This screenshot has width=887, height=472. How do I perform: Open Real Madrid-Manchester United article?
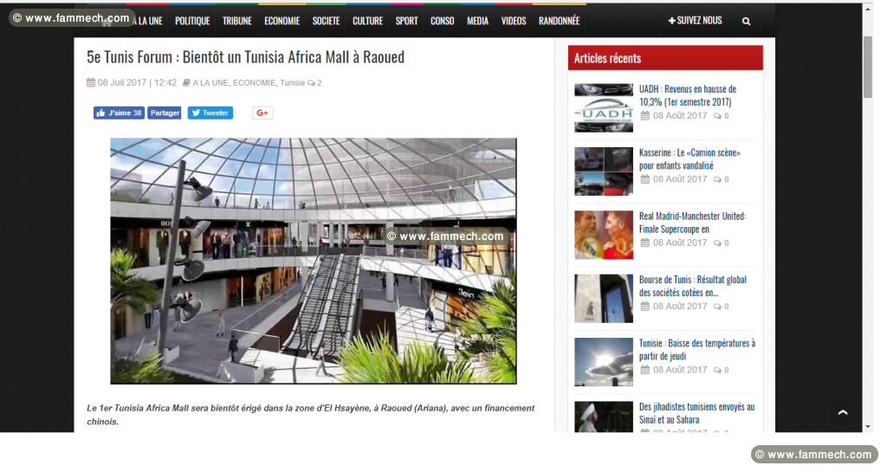point(692,223)
